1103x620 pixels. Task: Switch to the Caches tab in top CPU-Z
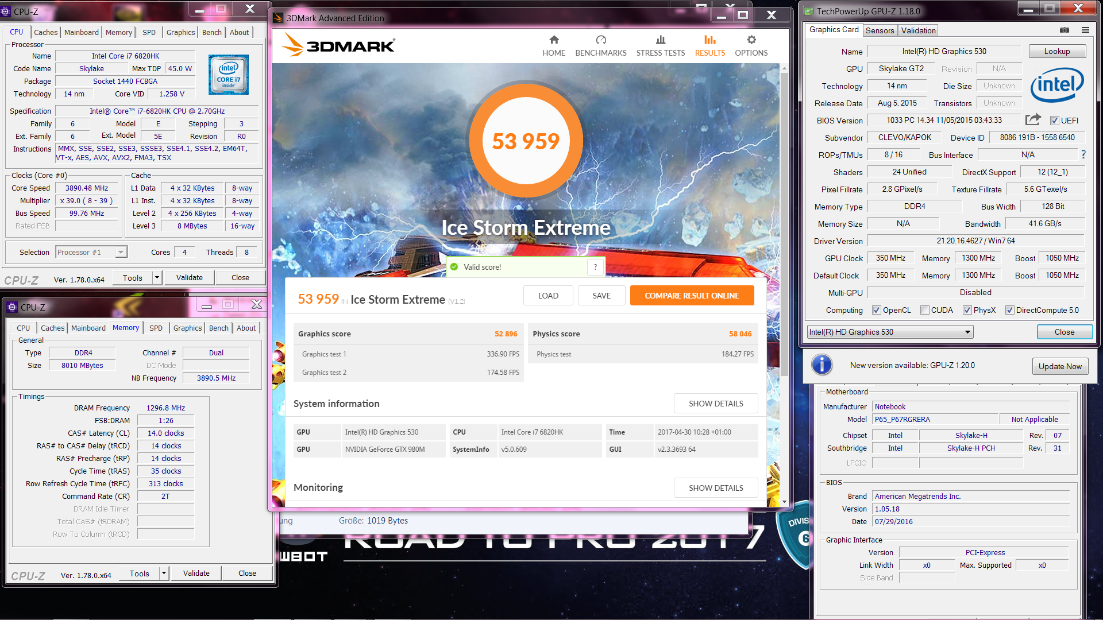(x=45, y=32)
